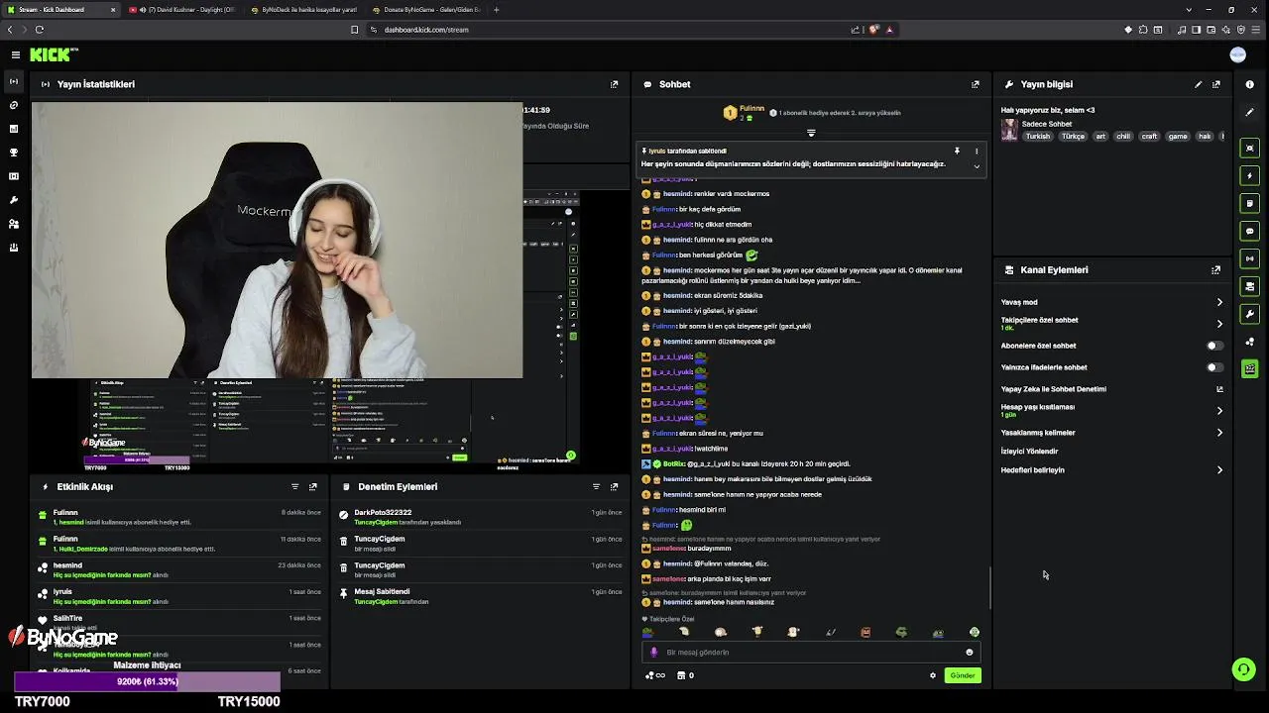Screen dimensions: 1269x713
Task: Open Yapay Zeka ile Sohbet Denetimi link
Action: click(x=1112, y=389)
